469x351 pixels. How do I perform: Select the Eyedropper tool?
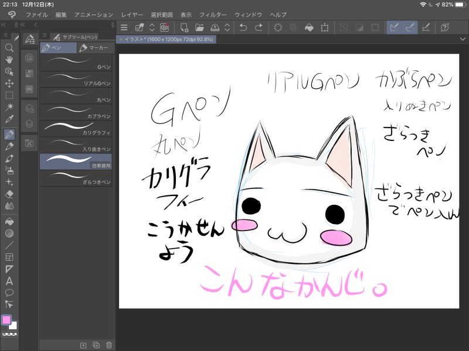tap(9, 119)
